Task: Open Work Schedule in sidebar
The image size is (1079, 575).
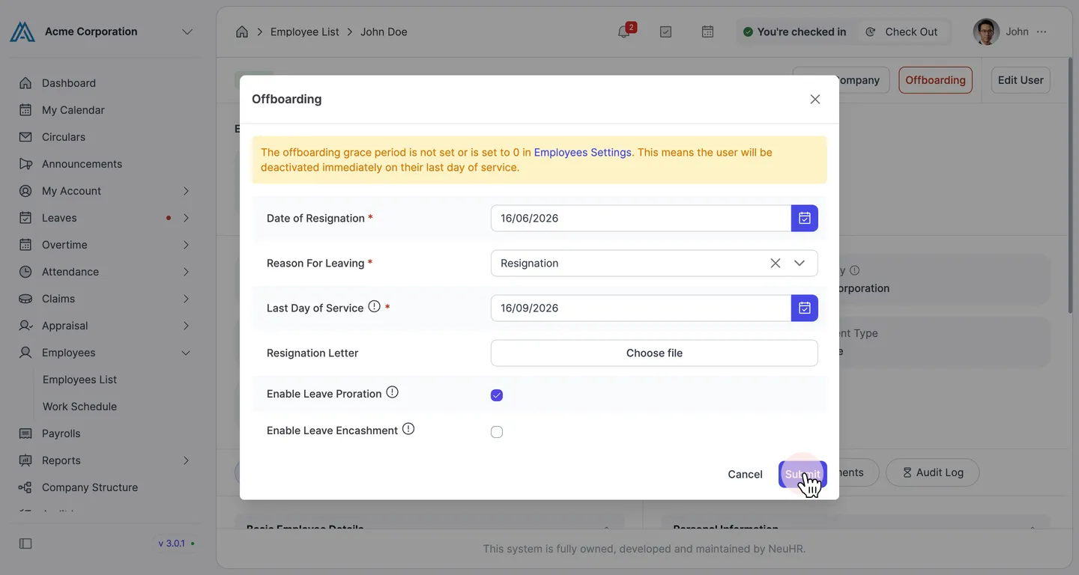Action: coord(79,407)
